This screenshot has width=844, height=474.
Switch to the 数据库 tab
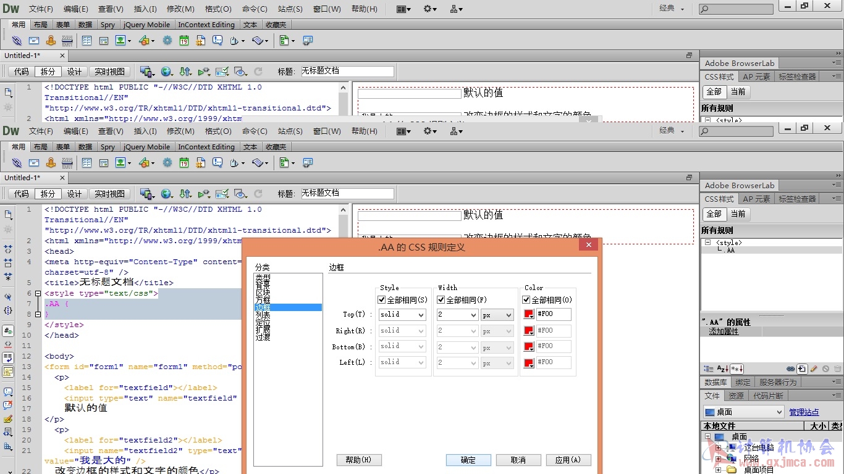(x=715, y=382)
